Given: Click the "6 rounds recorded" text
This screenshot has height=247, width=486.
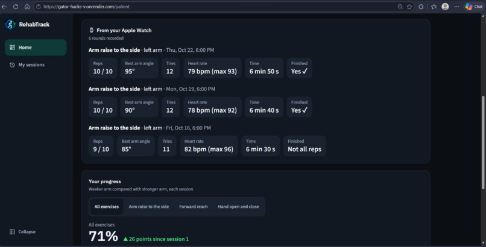Looking at the screenshot, I should (x=106, y=38).
